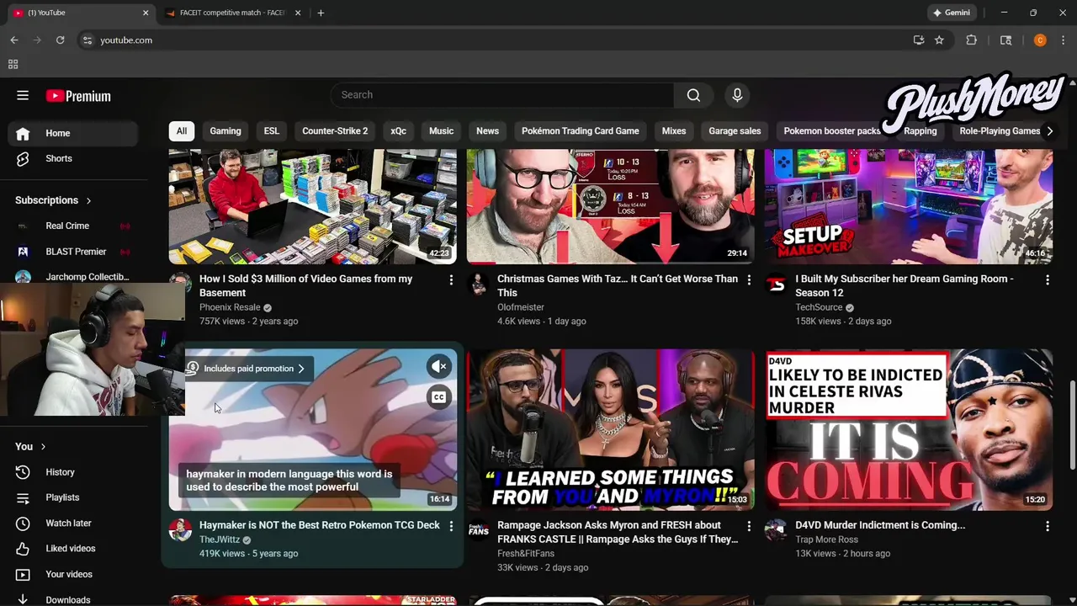
Task: Select the Mixes filter chip
Action: tap(674, 130)
